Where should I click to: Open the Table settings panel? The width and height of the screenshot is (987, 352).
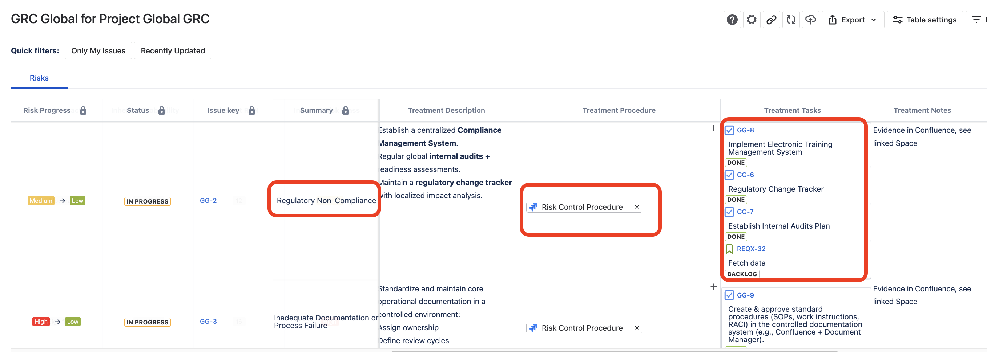point(924,20)
